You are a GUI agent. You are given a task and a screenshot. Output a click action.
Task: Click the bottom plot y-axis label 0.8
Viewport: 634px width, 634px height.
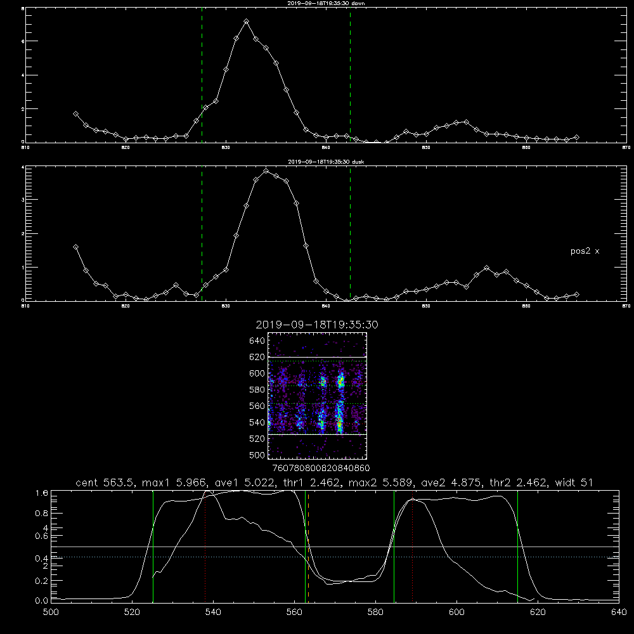[42, 514]
